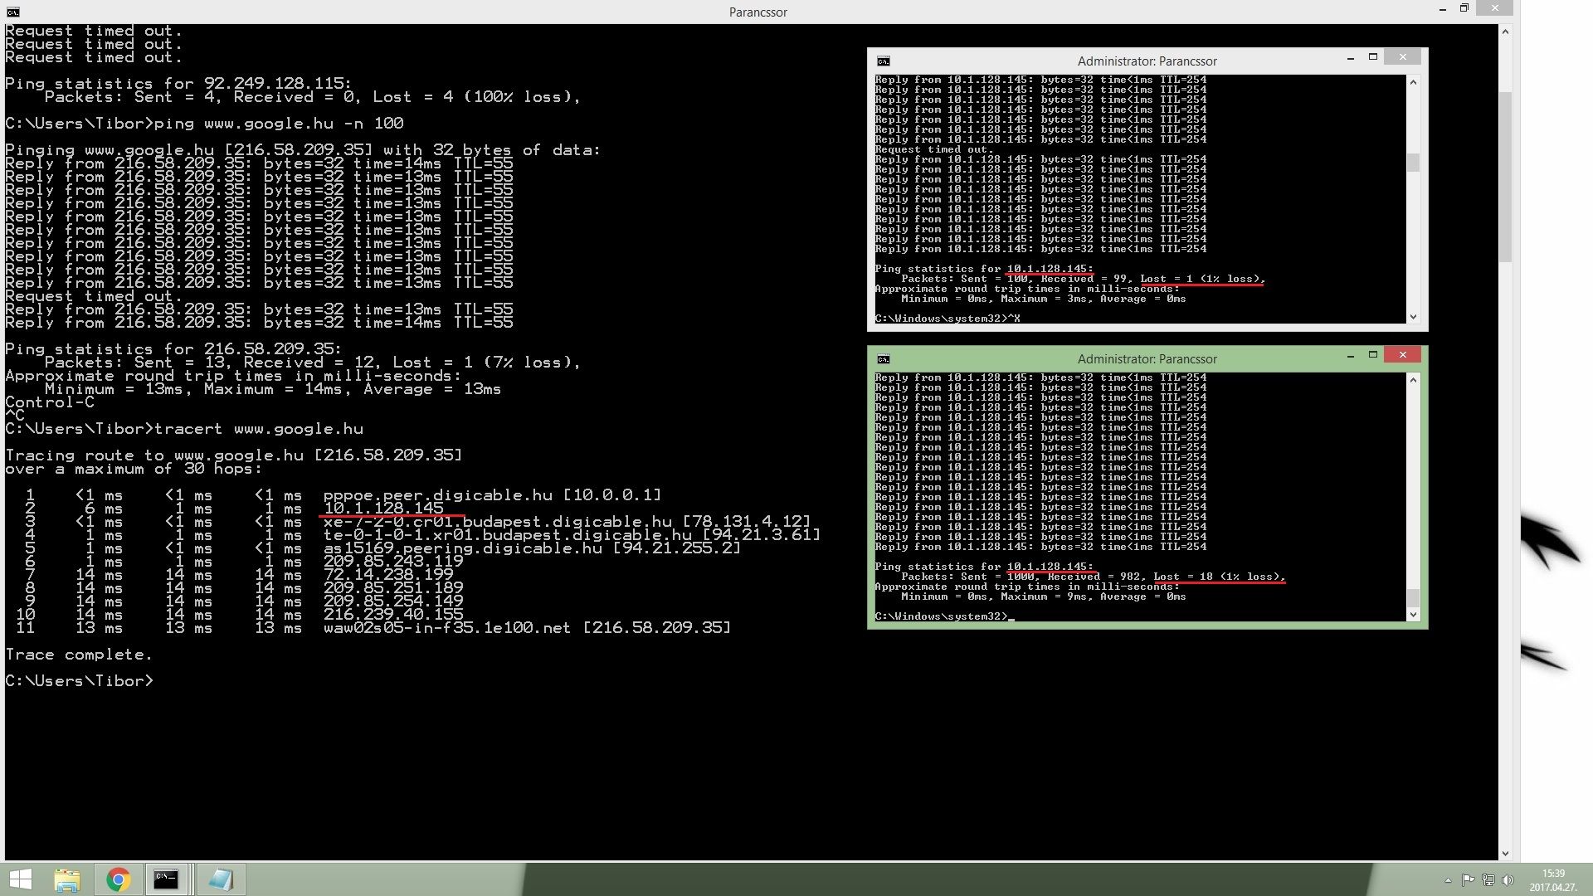Minimize the green Administrator: Parancssor window
Screen dimensions: 1593x896
coord(1351,356)
